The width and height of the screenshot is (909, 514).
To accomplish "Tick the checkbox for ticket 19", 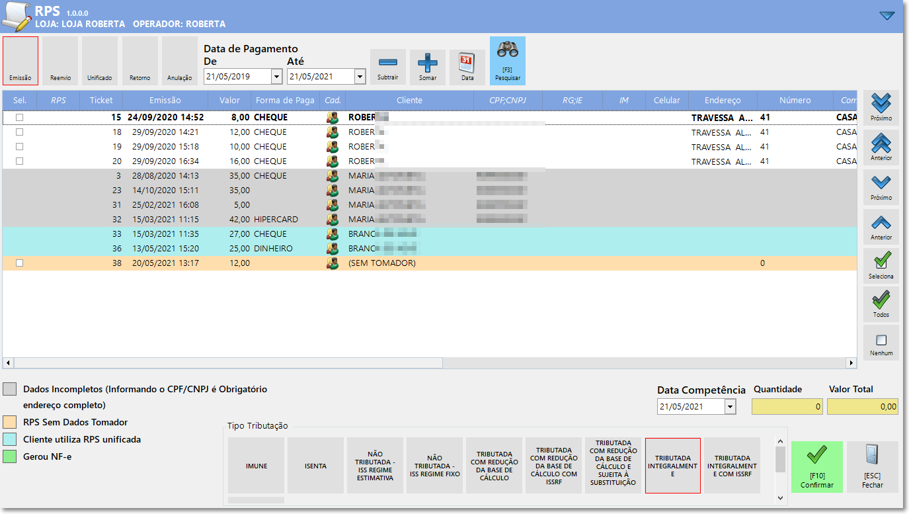I will point(20,147).
